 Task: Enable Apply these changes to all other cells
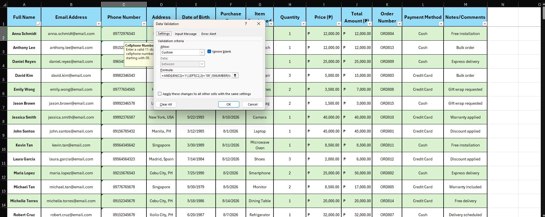pyautogui.click(x=160, y=94)
